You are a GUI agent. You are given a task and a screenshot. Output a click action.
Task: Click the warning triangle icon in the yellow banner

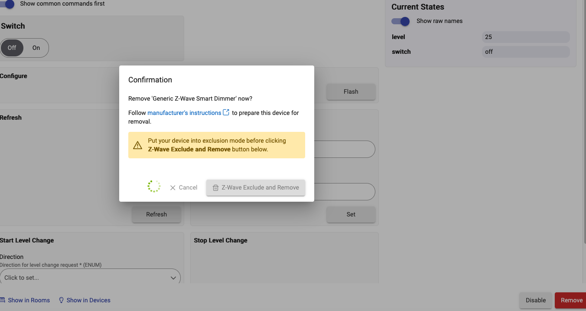[x=138, y=145]
